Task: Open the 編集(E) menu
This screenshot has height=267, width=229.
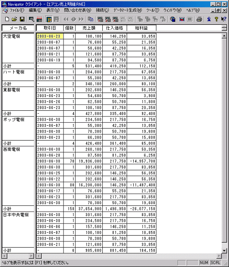Action: pyautogui.click(x=35, y=10)
